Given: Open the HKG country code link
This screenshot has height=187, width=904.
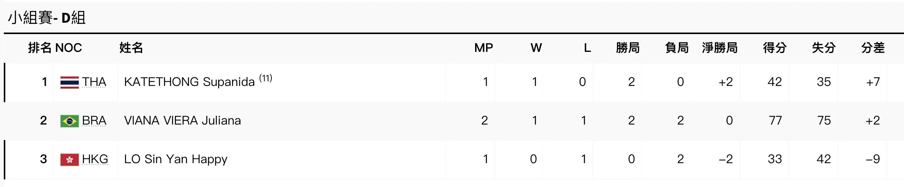Looking at the screenshot, I should pos(95,159).
